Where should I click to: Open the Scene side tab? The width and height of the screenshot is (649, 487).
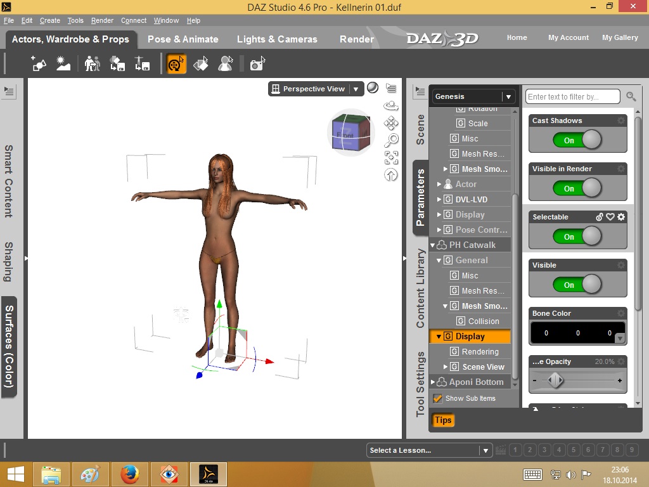420,129
